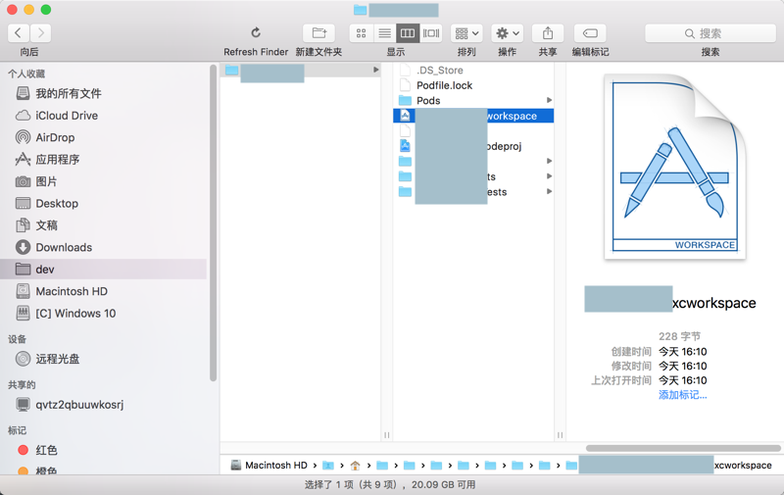784x495 pixels.
Task: Click the workspace file preview thumbnail
Action: point(675,167)
